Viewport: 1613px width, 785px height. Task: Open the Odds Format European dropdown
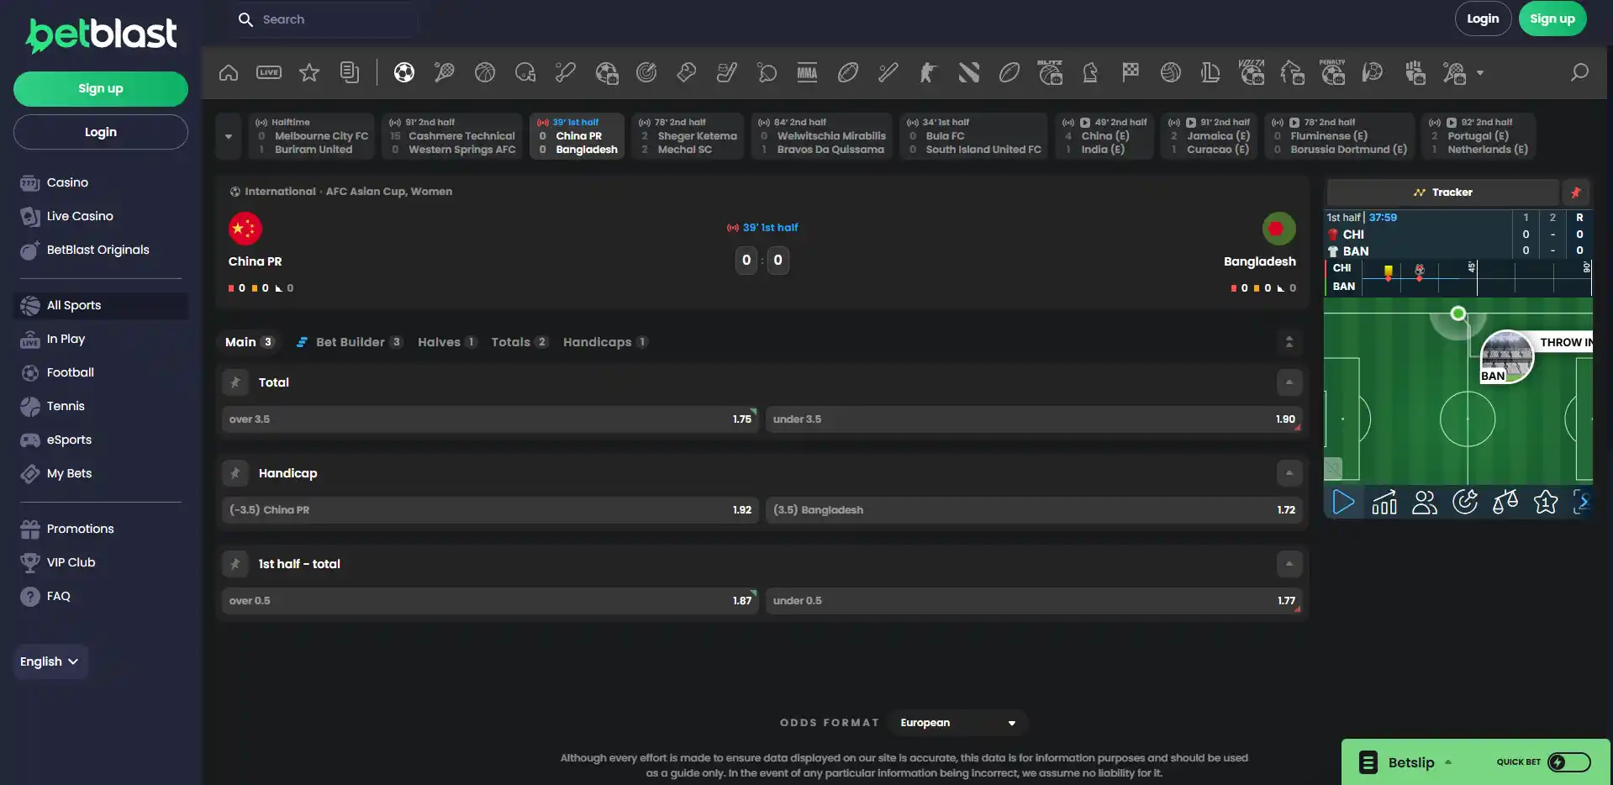958,723
